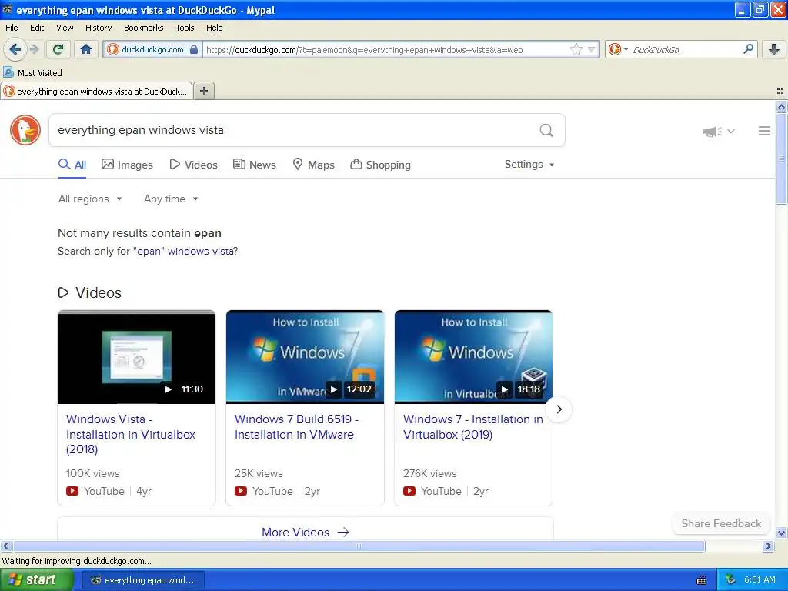Click the horizontal scrollbar thumb

click(x=359, y=546)
